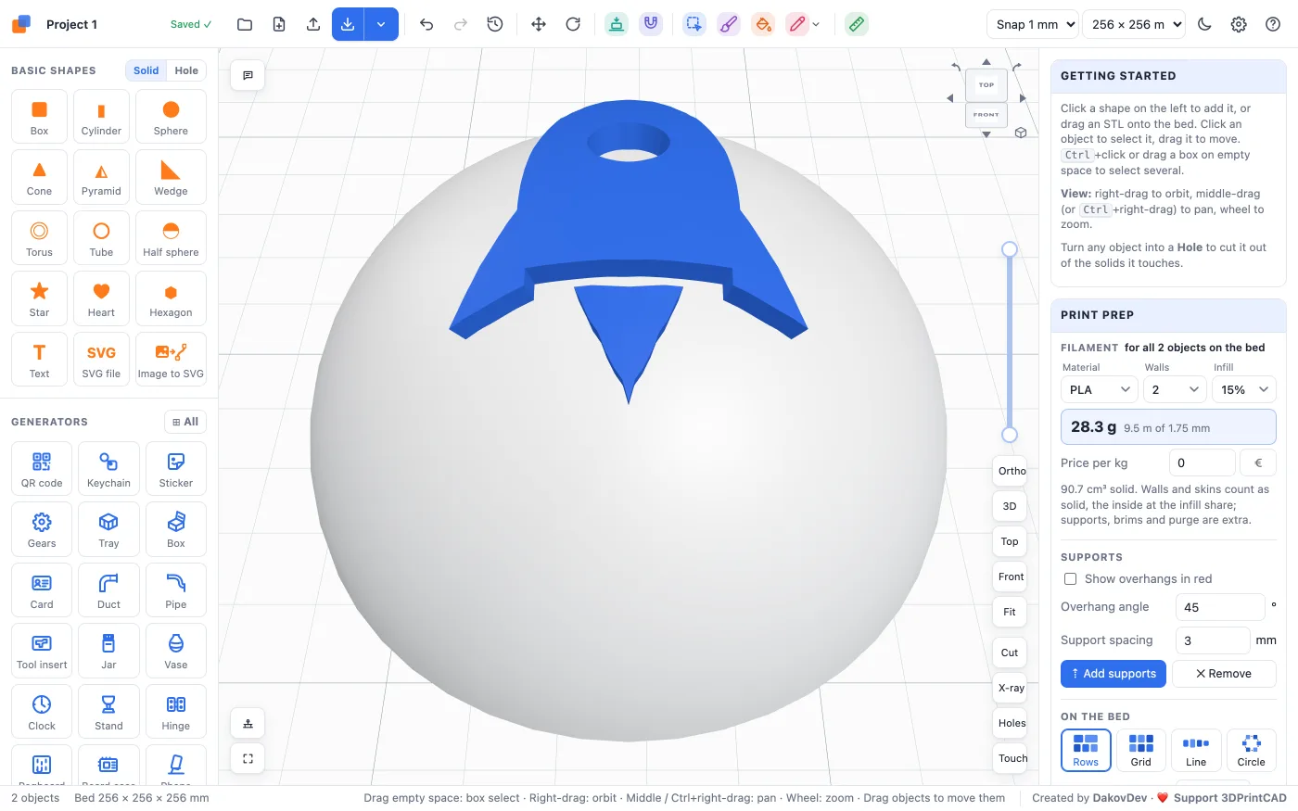Image resolution: width=1298 pixels, height=811 pixels.
Task: Toggle the Holes visibility button
Action: click(x=1010, y=723)
